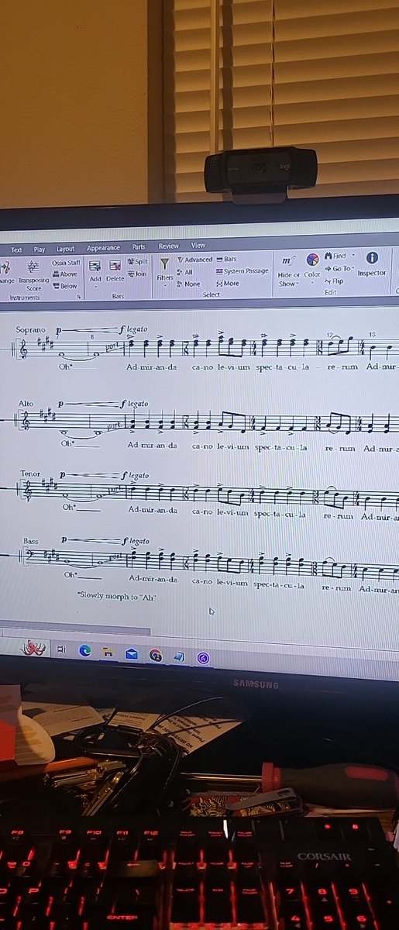
Task: Choose System Passage selection
Action: click(x=242, y=271)
